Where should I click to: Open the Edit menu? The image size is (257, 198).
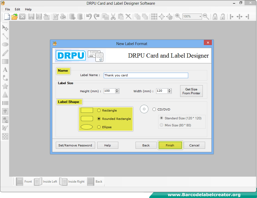coord(17,9)
